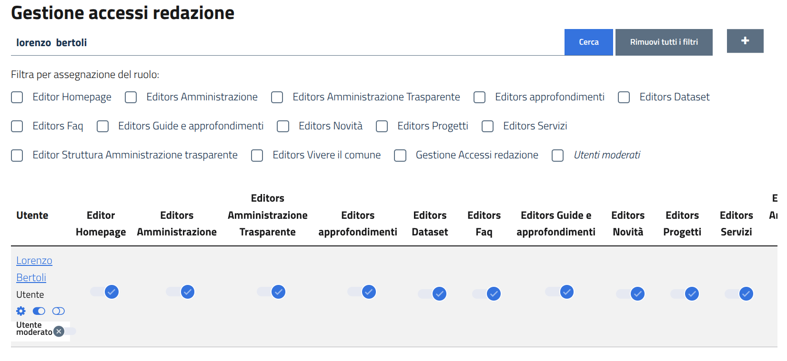The image size is (787, 361).
Task: Disable Editor Homepage role for Lorenzo Bertoli
Action: 105,292
